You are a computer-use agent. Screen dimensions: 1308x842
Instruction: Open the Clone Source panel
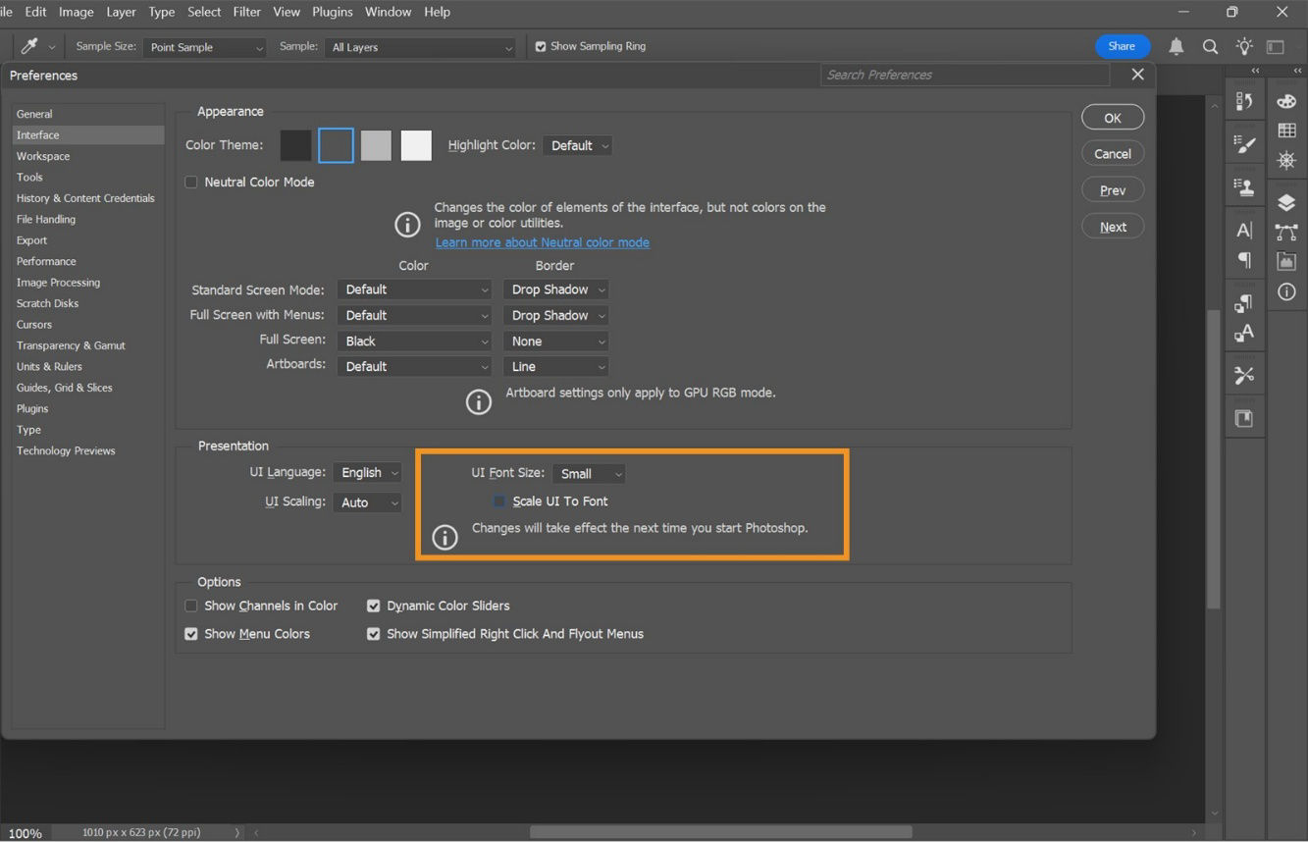[x=1244, y=186]
